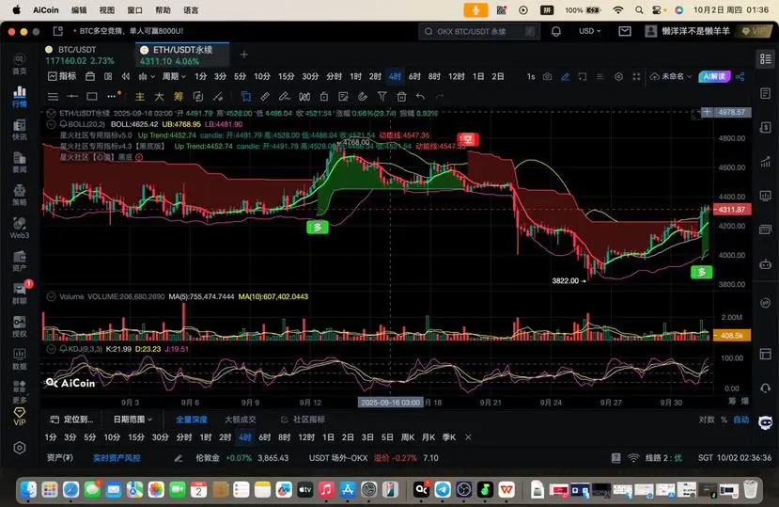Click the calendar icon on chart toolbar
779x507 pixels.
click(90, 76)
